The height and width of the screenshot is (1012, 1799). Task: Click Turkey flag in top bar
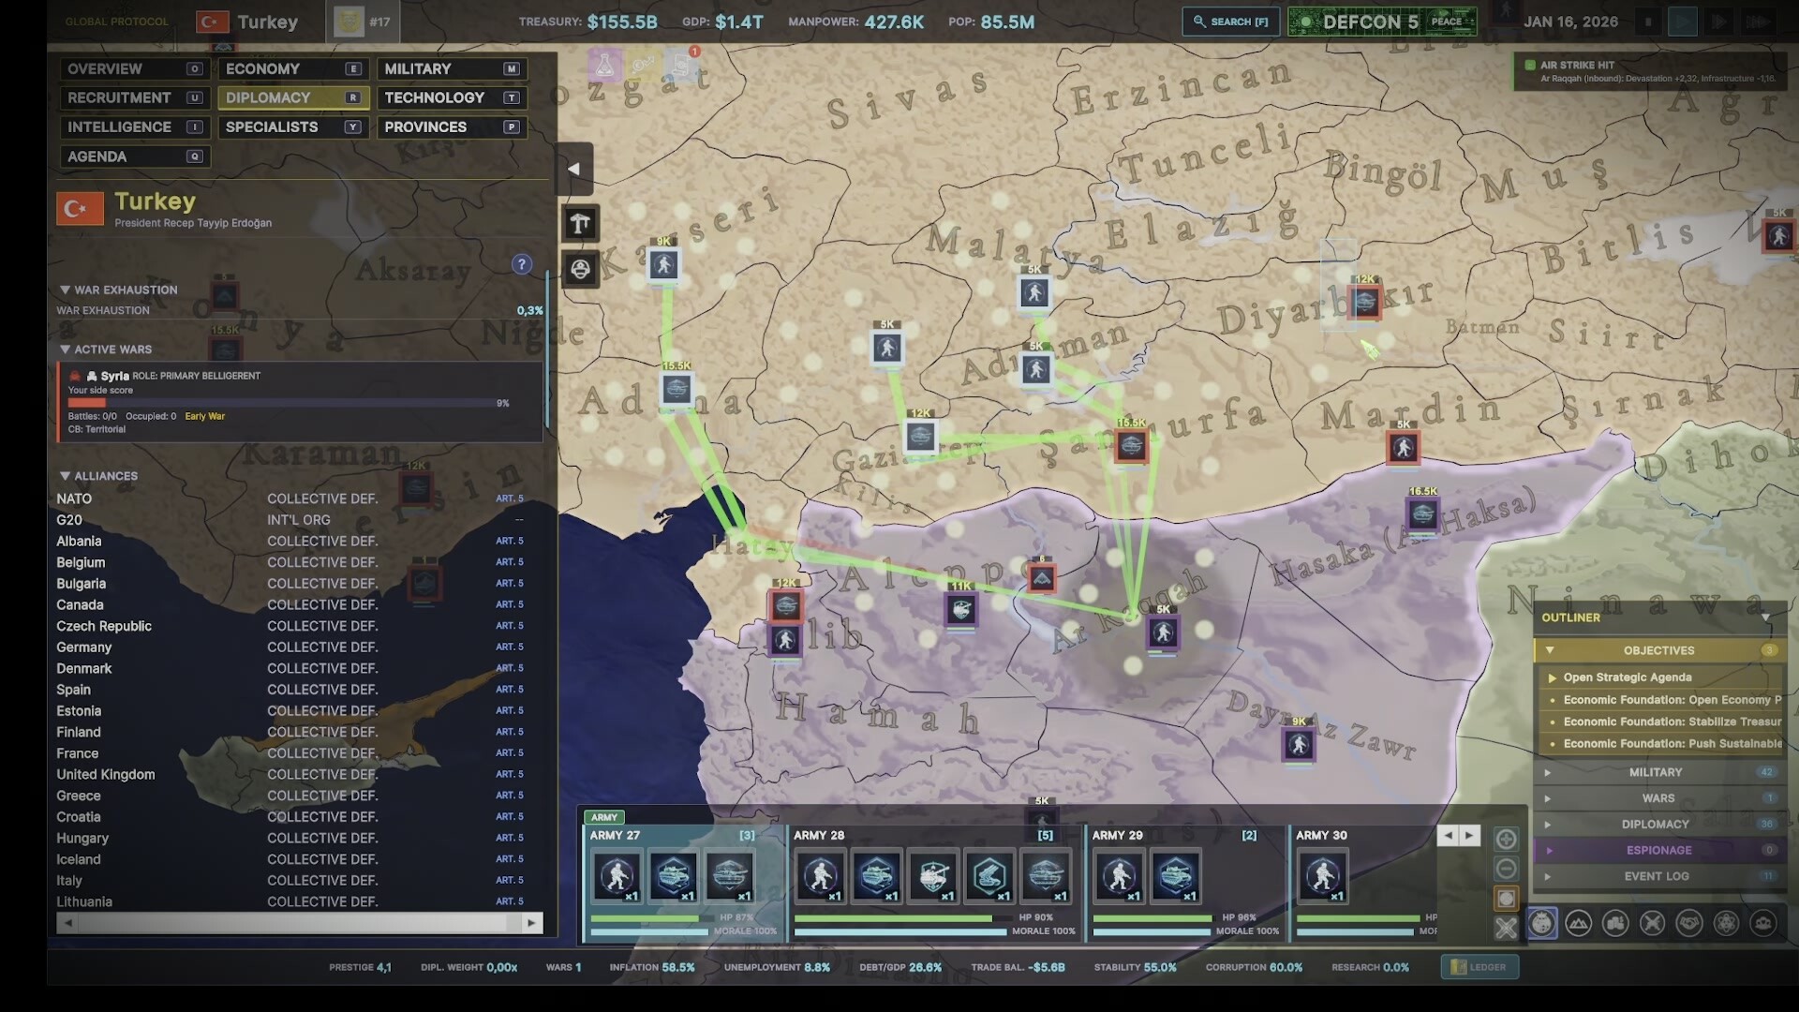213,22
